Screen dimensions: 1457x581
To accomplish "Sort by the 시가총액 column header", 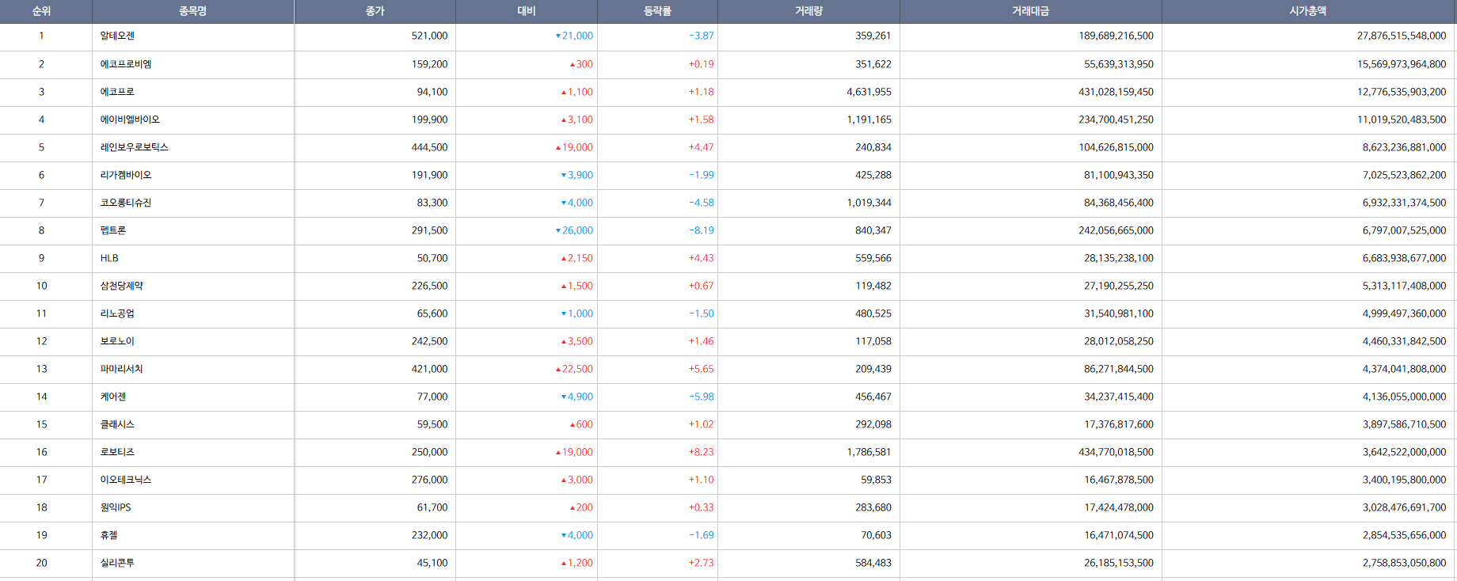I will click(1307, 11).
